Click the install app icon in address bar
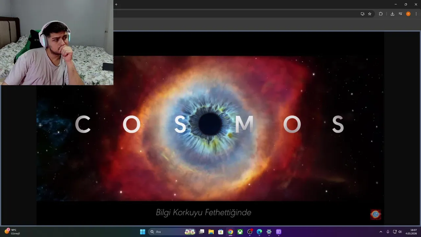The width and height of the screenshot is (421, 237). (x=362, y=14)
